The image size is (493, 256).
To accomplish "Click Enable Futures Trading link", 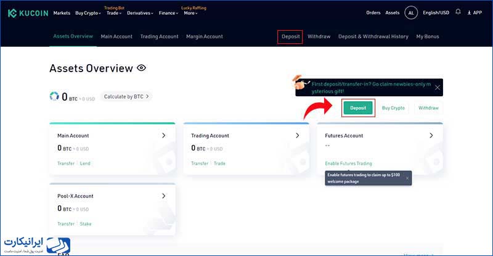I will point(348,163).
